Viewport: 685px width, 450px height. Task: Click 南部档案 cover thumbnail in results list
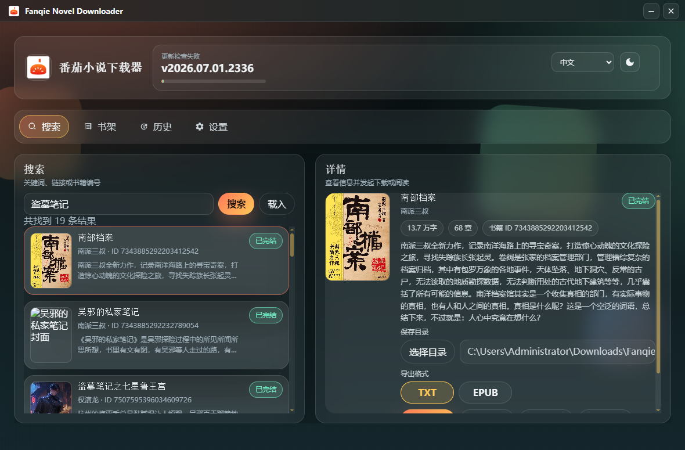pyautogui.click(x=51, y=261)
